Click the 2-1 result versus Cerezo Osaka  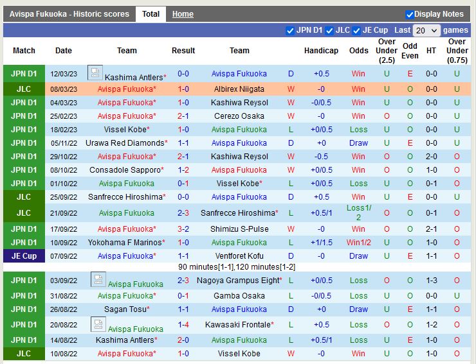point(183,116)
